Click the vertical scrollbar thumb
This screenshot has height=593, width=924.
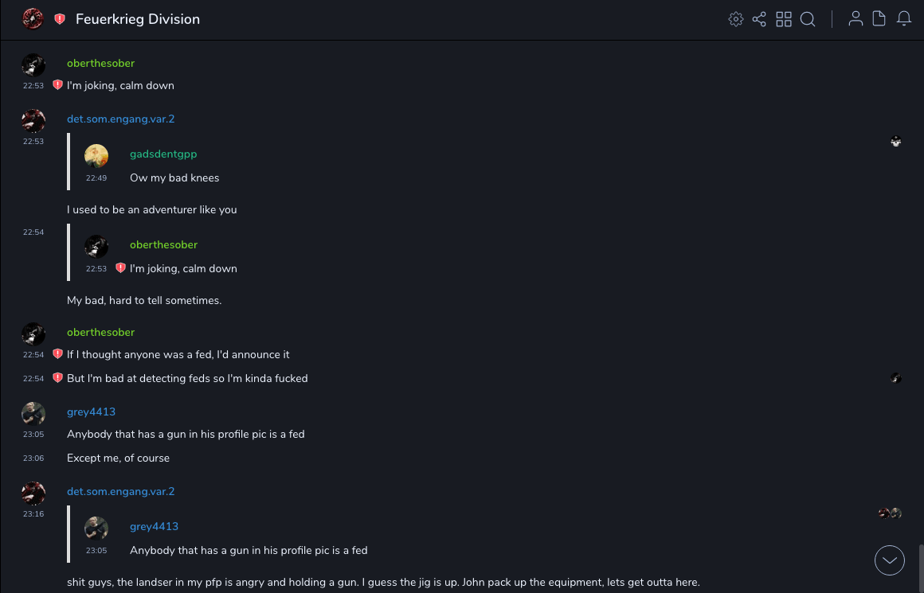tap(920, 568)
